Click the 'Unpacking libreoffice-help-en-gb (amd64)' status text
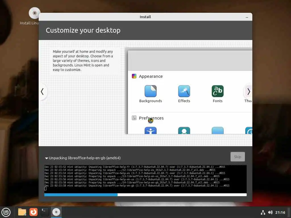The height and width of the screenshot is (218, 291). [x=85, y=158]
